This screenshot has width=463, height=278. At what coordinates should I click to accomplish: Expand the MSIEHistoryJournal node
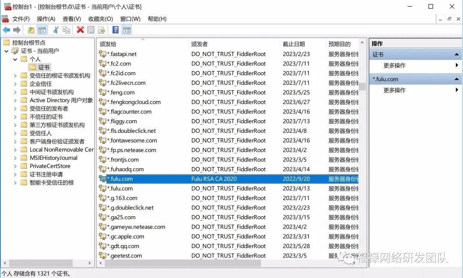pos(15,158)
